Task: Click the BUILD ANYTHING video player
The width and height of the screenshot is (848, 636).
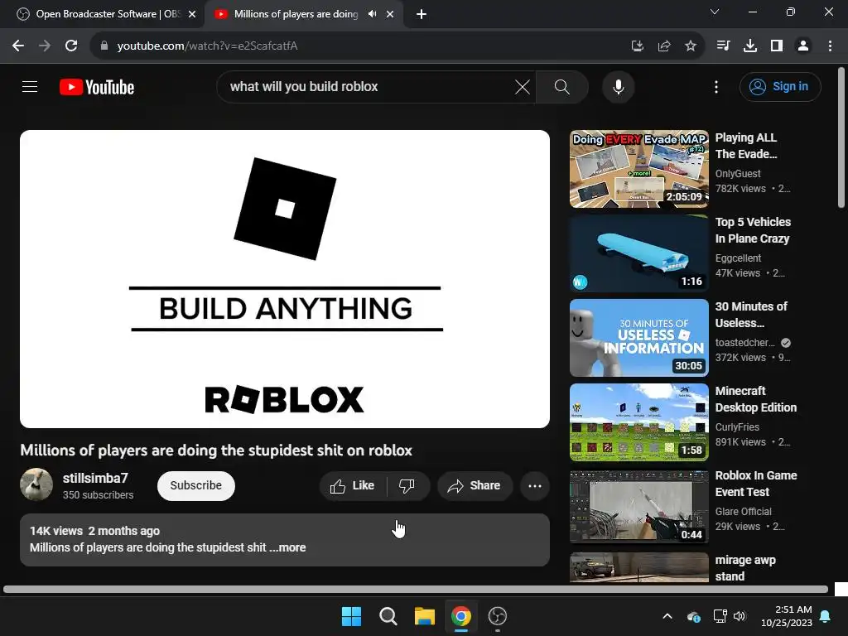Action: click(285, 278)
